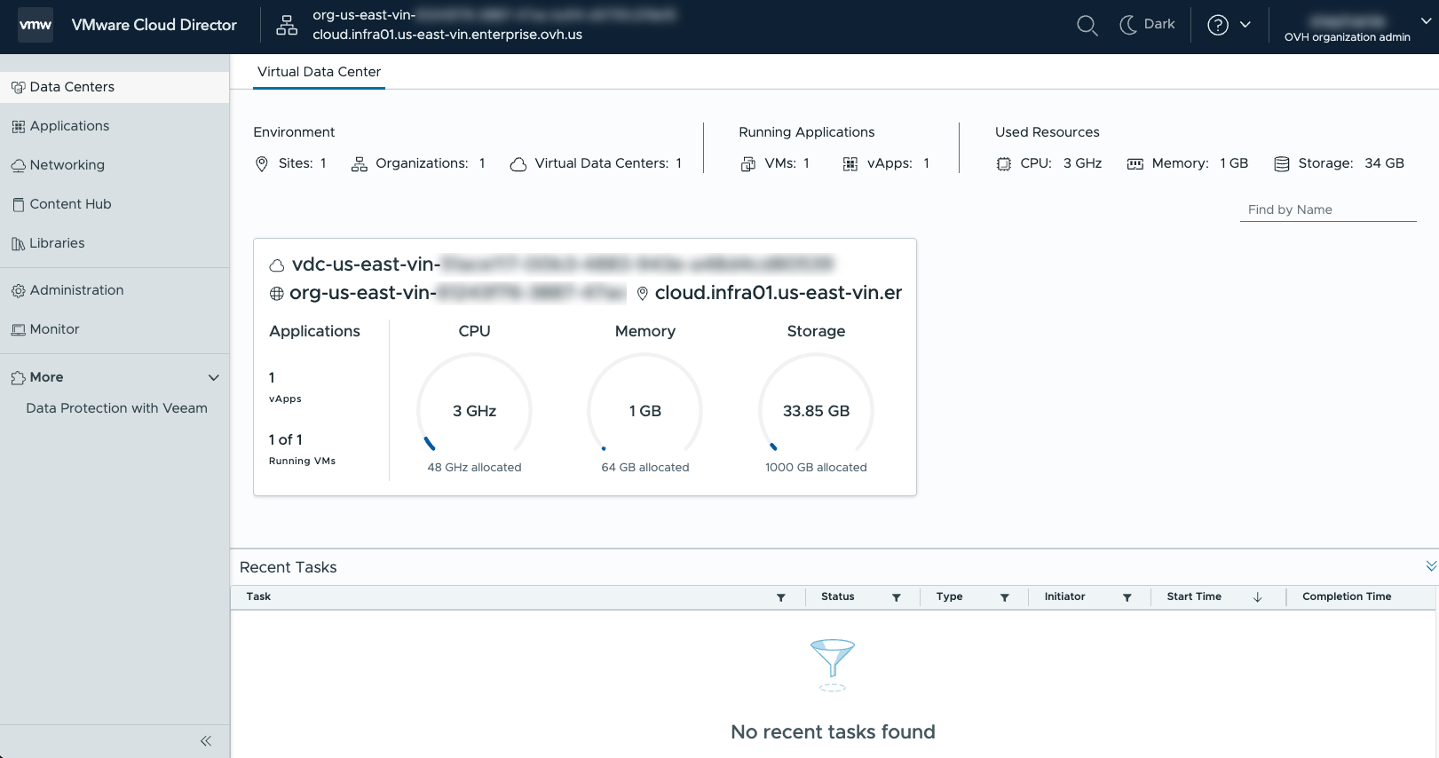Sort by the Status column header
The width and height of the screenshot is (1439, 758).
(838, 596)
